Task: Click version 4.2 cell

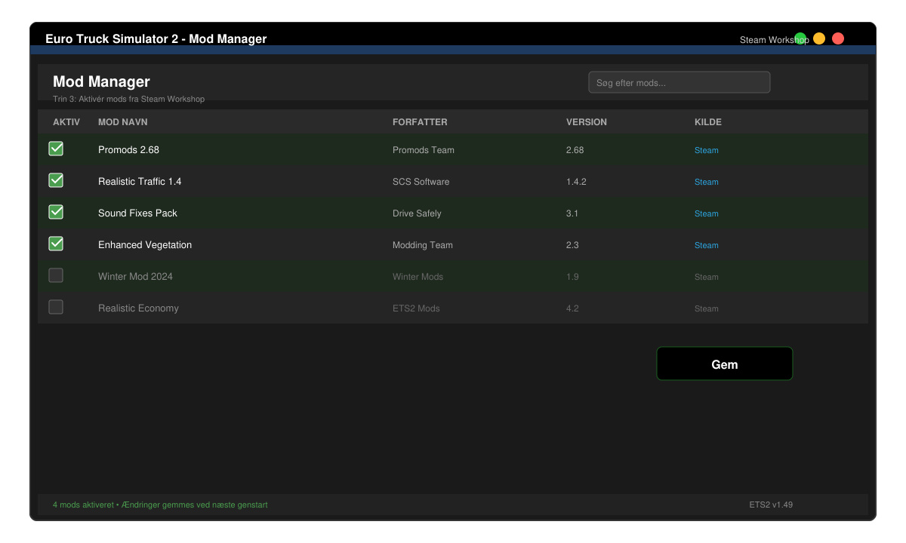Action: (572, 308)
